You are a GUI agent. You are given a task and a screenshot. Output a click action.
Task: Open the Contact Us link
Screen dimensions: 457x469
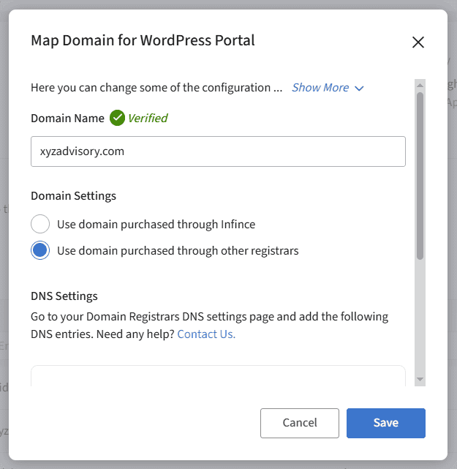[206, 334]
